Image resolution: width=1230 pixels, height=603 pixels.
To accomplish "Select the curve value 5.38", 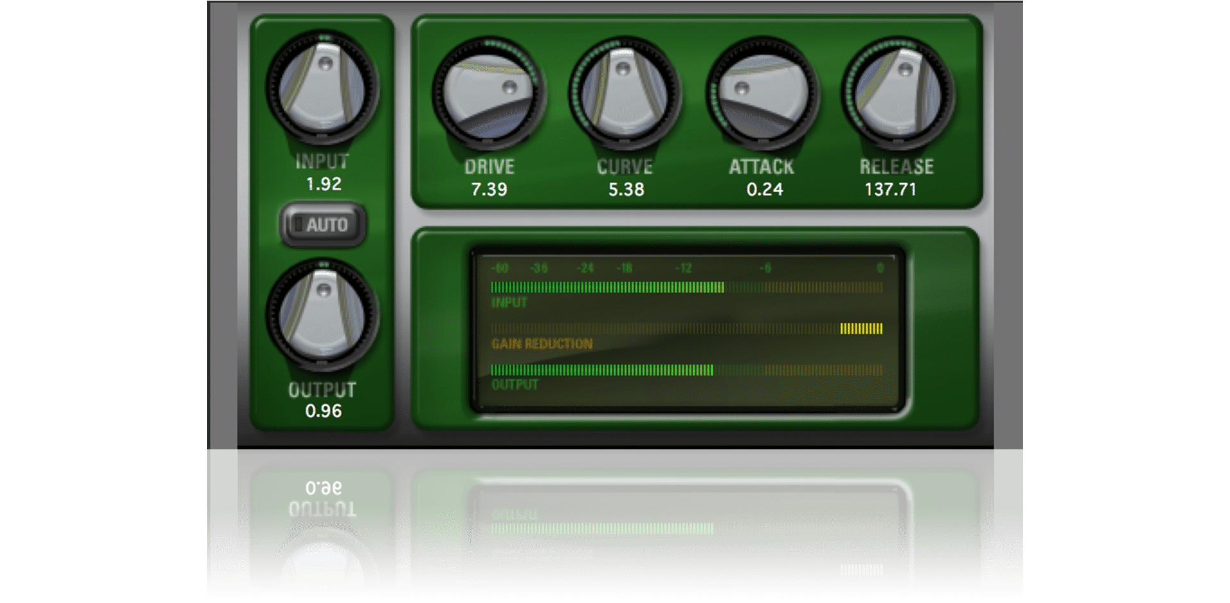I will click(x=626, y=189).
